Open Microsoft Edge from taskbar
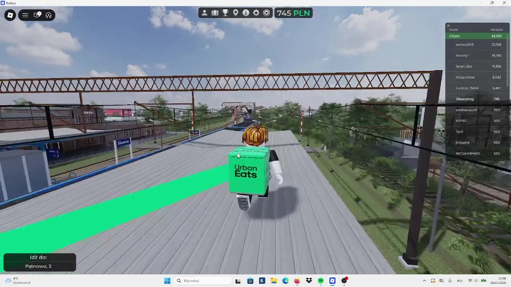 tap(285, 281)
